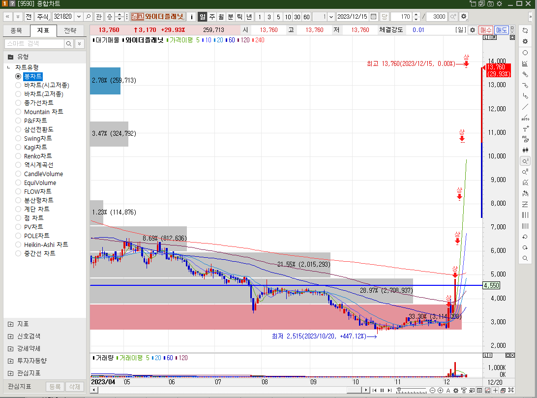Click the candle count field showing 170
Image resolution: width=537 pixels, height=398 pixels.
click(x=402, y=16)
